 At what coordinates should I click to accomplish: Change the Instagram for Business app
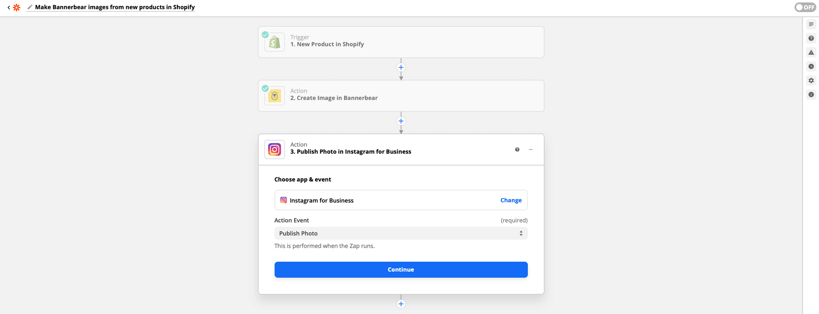(511, 200)
